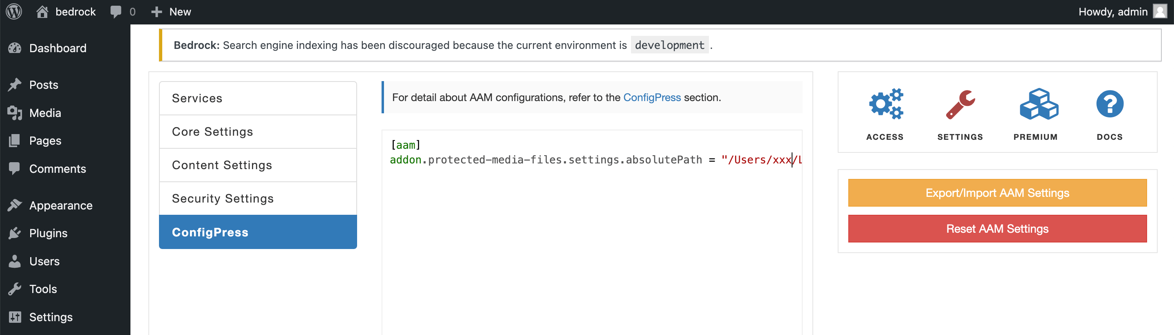
Task: Follow the ConfigPress link in the notice
Action: coord(652,97)
